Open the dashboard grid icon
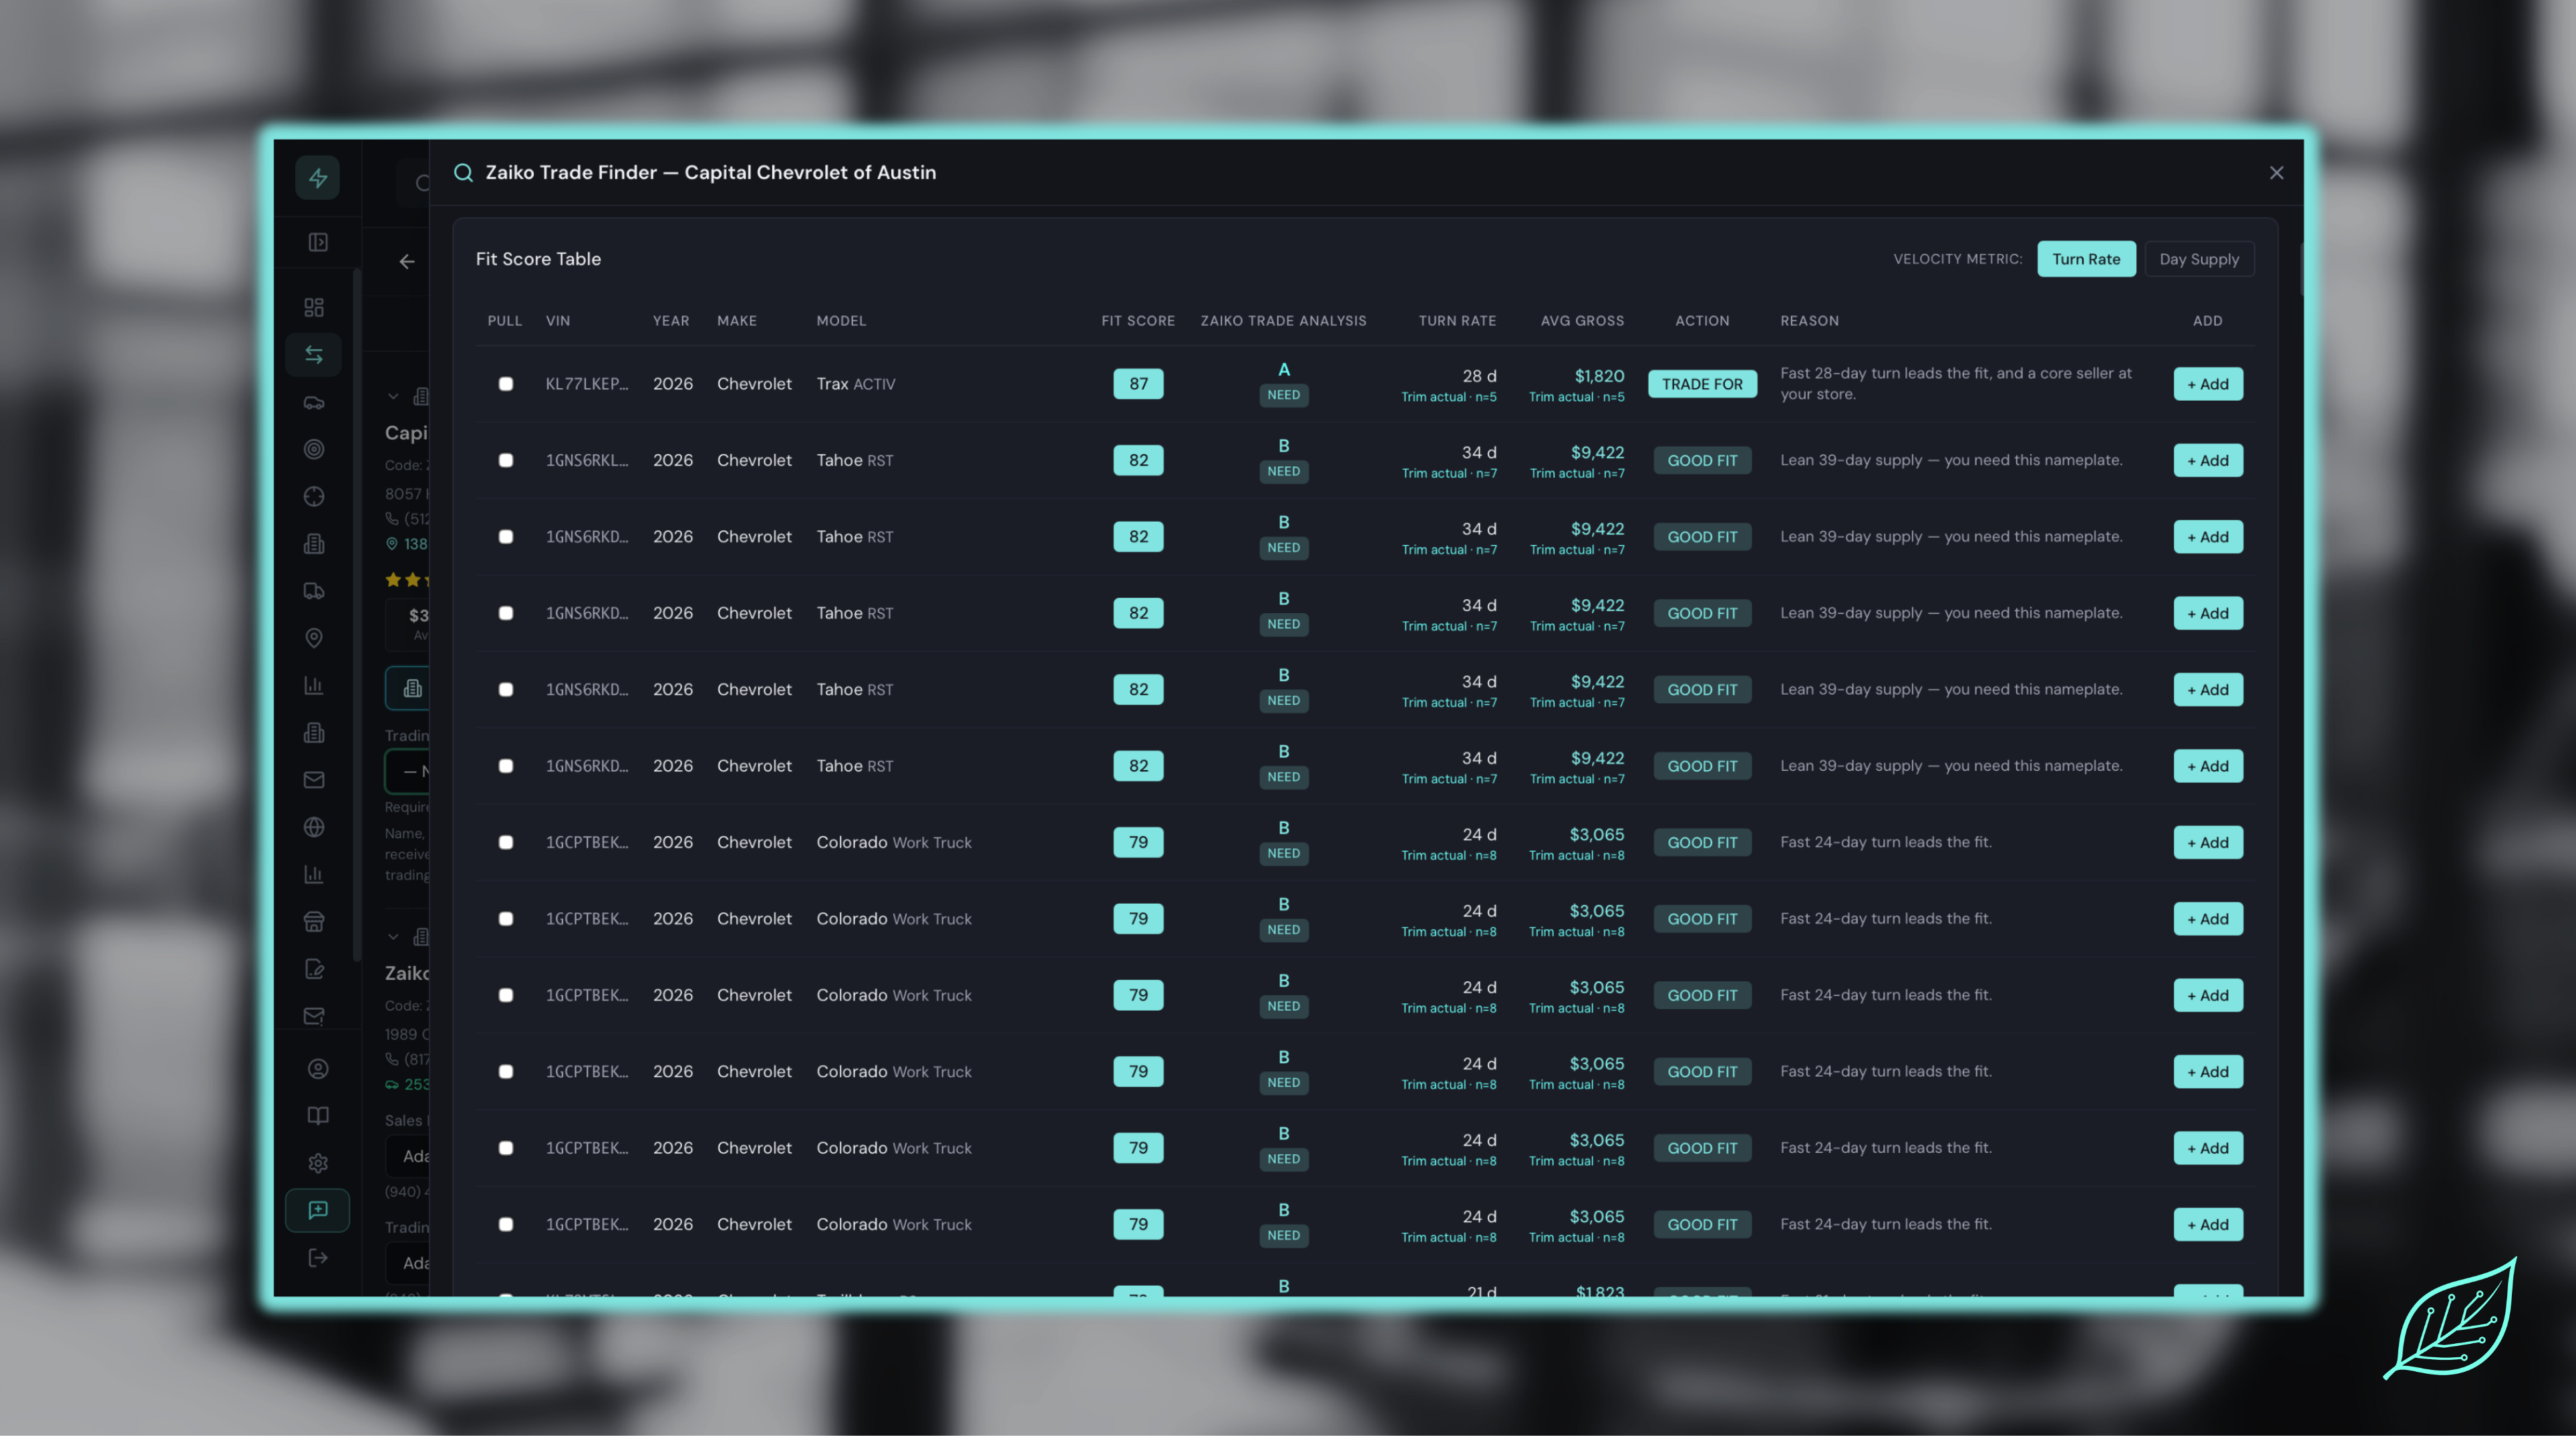The height and width of the screenshot is (1436, 2576). click(x=314, y=307)
